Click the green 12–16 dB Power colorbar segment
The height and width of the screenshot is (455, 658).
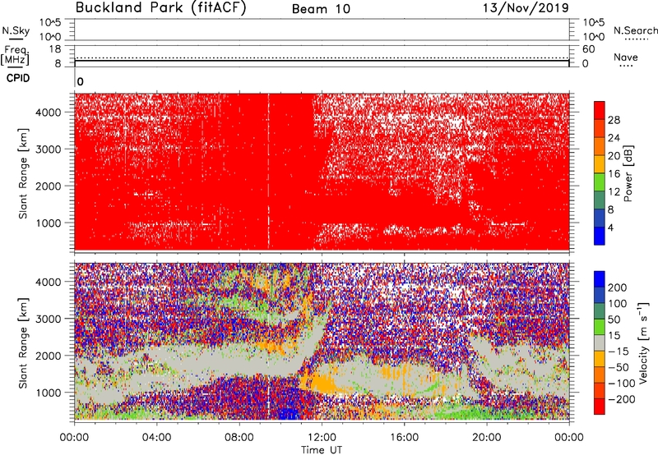point(600,182)
